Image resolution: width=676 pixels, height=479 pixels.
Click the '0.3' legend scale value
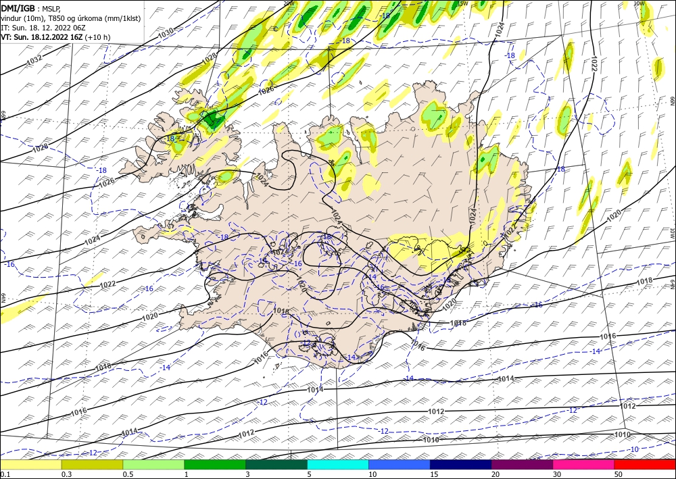66,474
